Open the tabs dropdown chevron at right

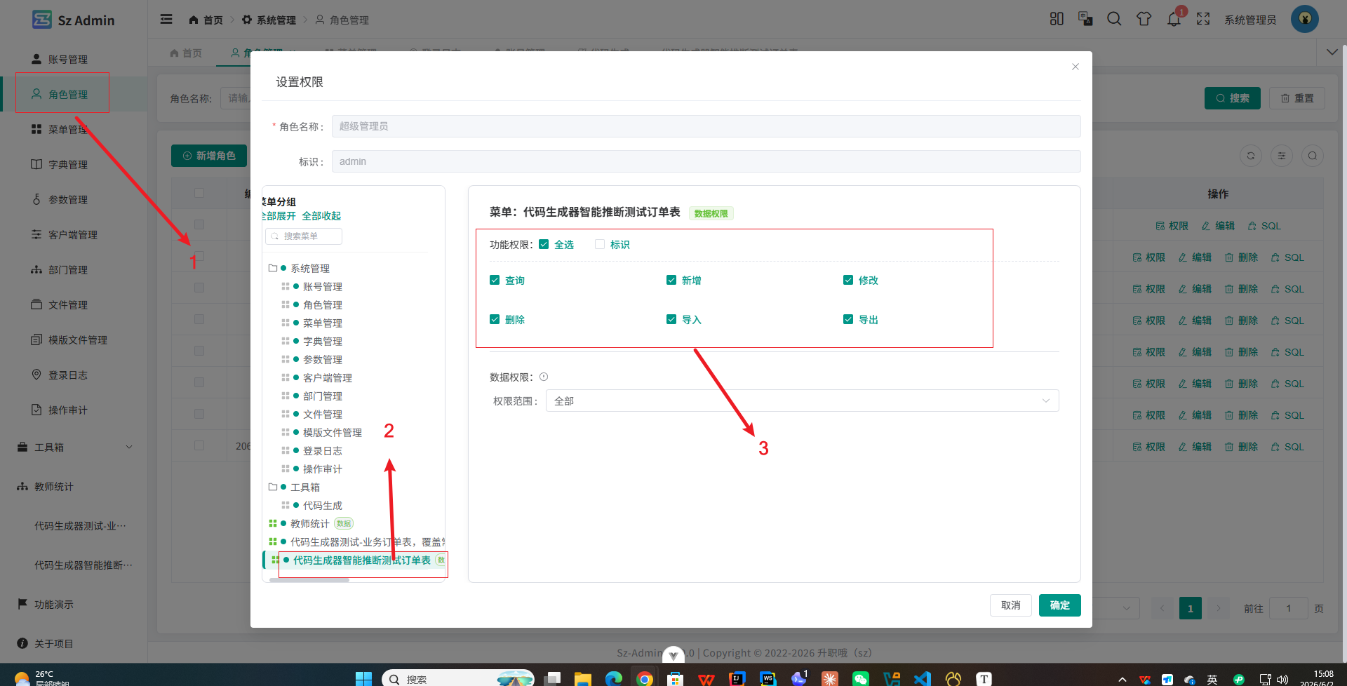pyautogui.click(x=1332, y=53)
